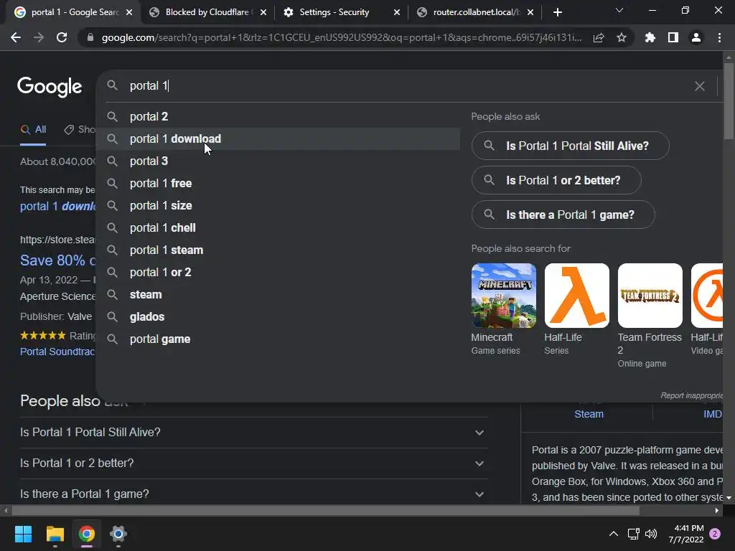Expand 'Is Portal 1 Portal Still Alive?' question

coord(253,432)
